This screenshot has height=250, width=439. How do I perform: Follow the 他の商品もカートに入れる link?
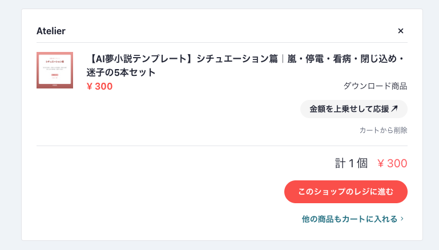[349, 219]
